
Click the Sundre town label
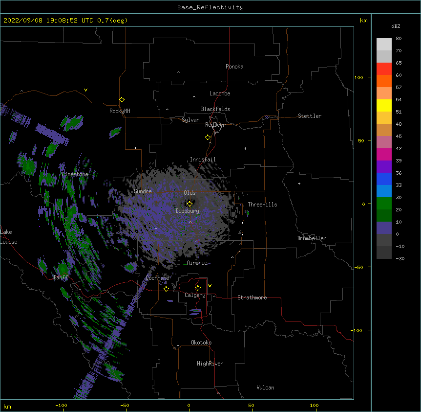pyautogui.click(x=143, y=191)
